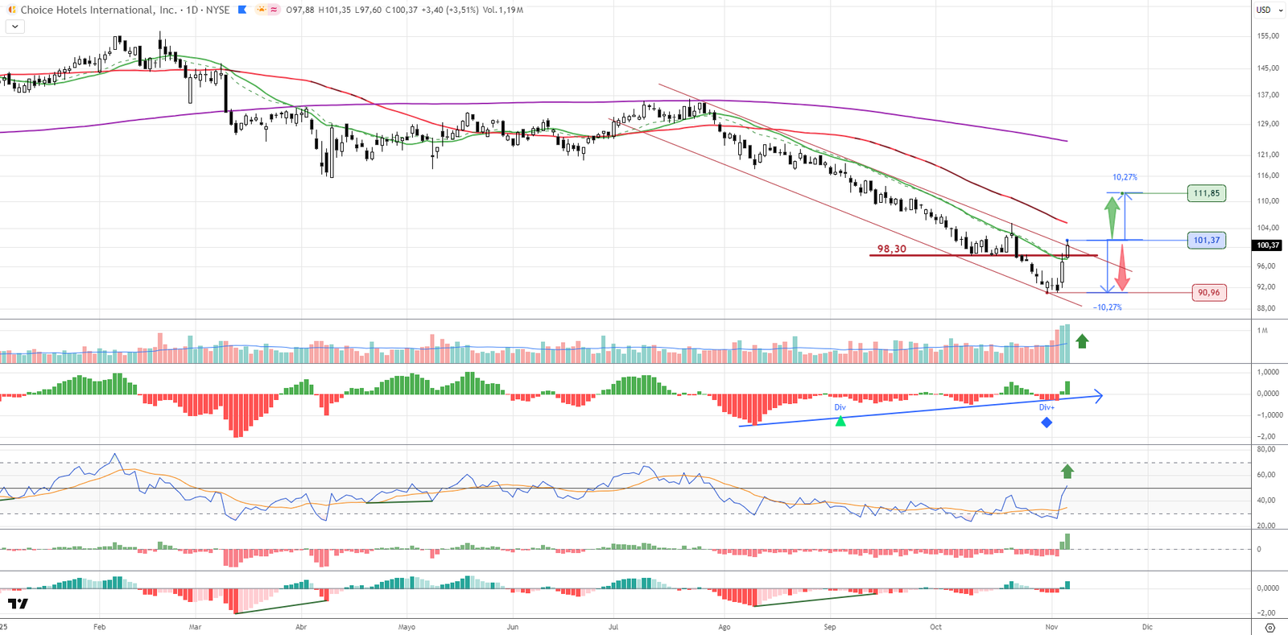Screen dimensions: 1288x635
Task: Open the USD currency dropdown
Action: [1269, 10]
